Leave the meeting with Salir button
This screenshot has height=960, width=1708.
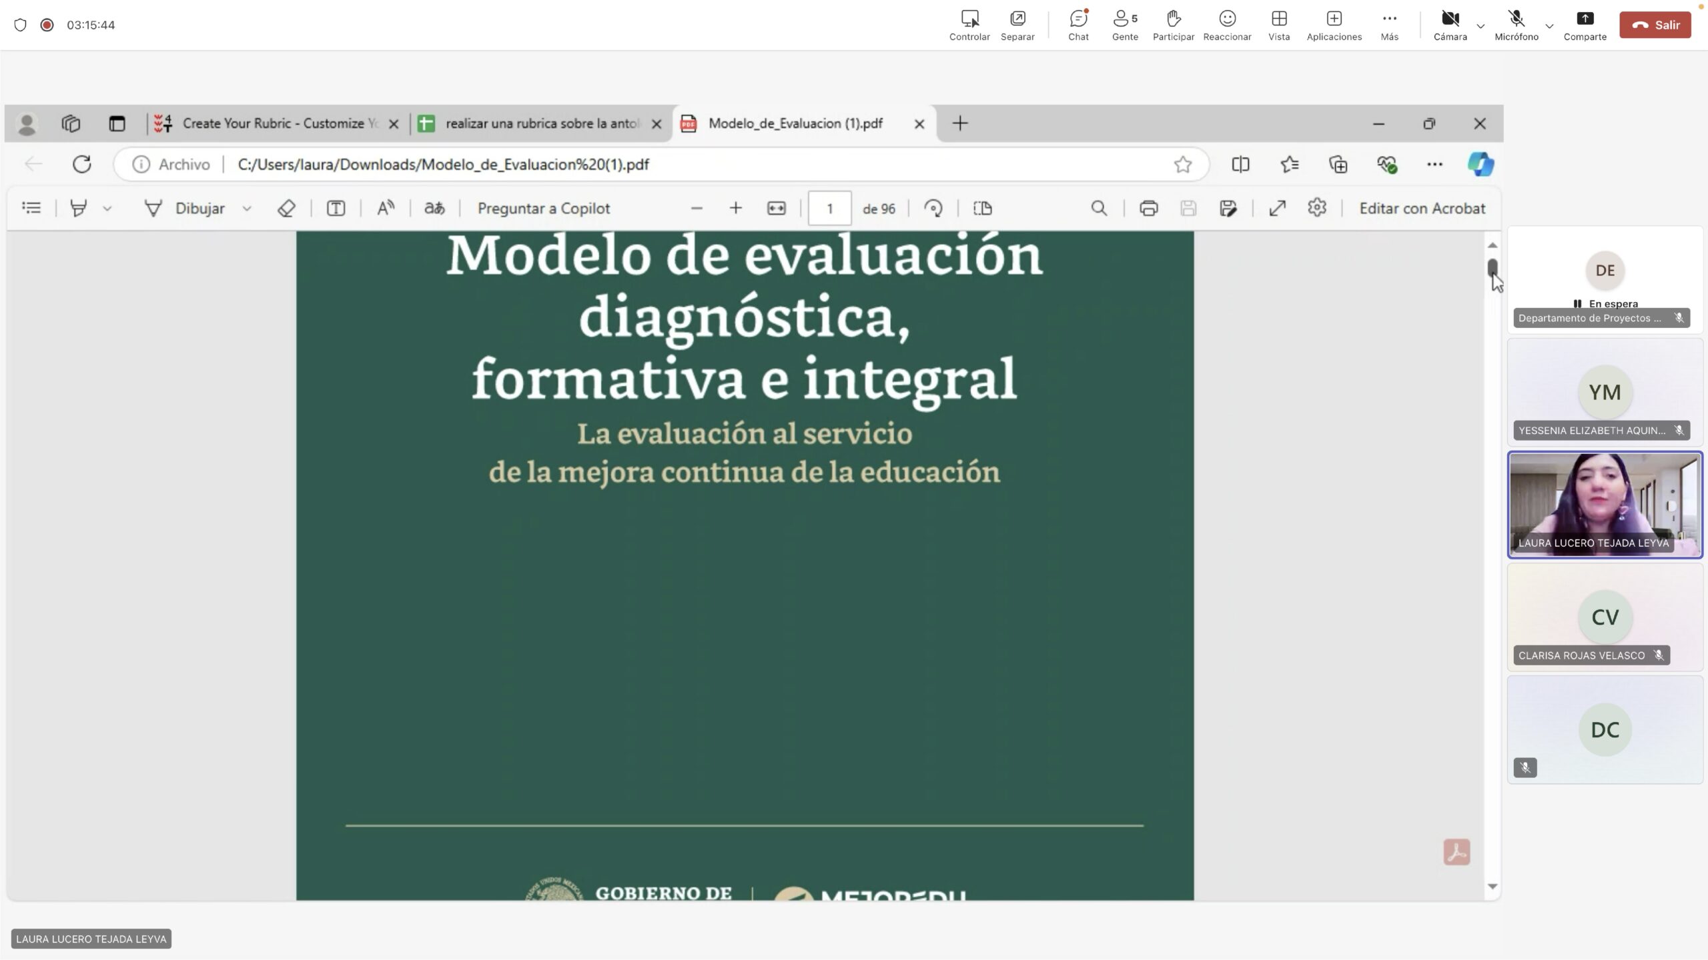[x=1655, y=25]
